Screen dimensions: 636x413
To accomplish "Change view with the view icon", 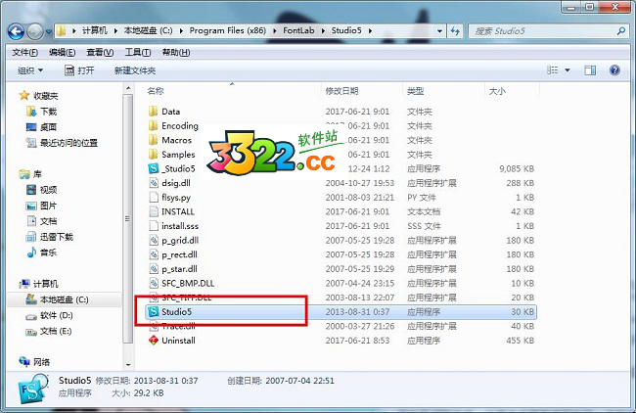I will tap(552, 70).
